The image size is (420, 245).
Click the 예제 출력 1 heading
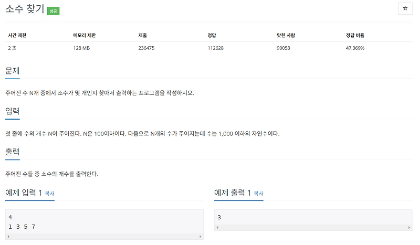pyautogui.click(x=233, y=193)
